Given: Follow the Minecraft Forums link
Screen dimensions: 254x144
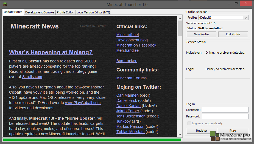Looking at the screenshot, I should 132,78.
